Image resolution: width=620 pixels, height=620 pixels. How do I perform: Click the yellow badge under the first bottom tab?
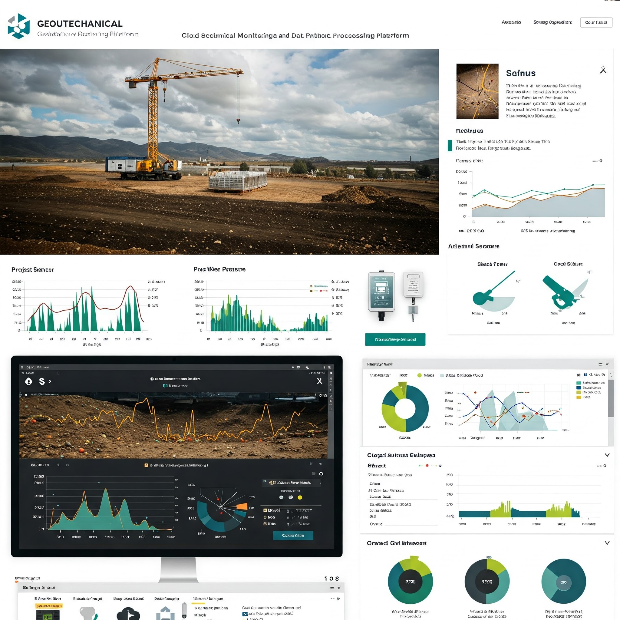click(49, 606)
